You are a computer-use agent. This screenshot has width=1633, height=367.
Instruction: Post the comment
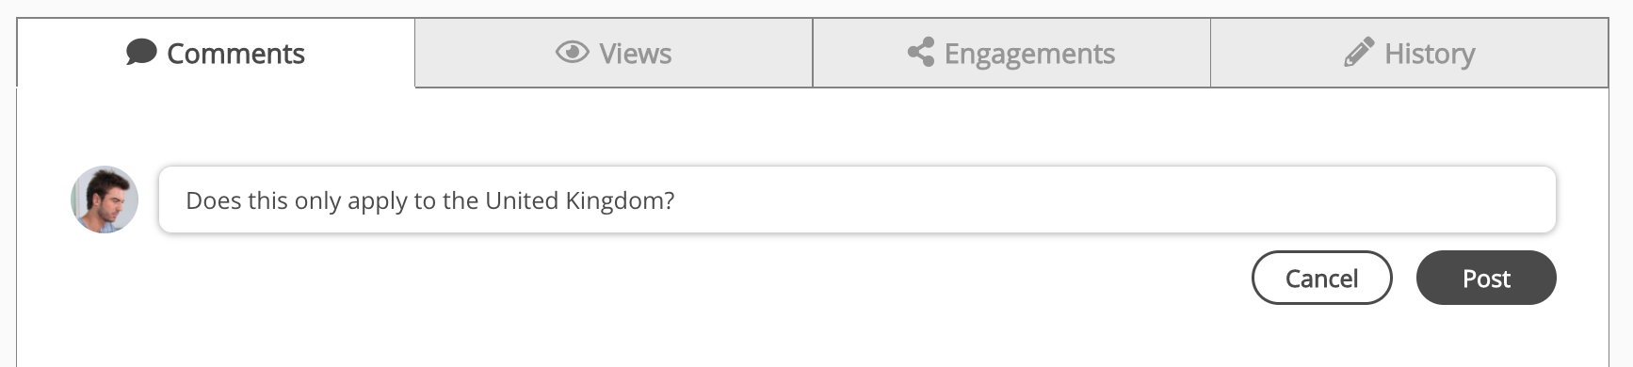pos(1486,278)
